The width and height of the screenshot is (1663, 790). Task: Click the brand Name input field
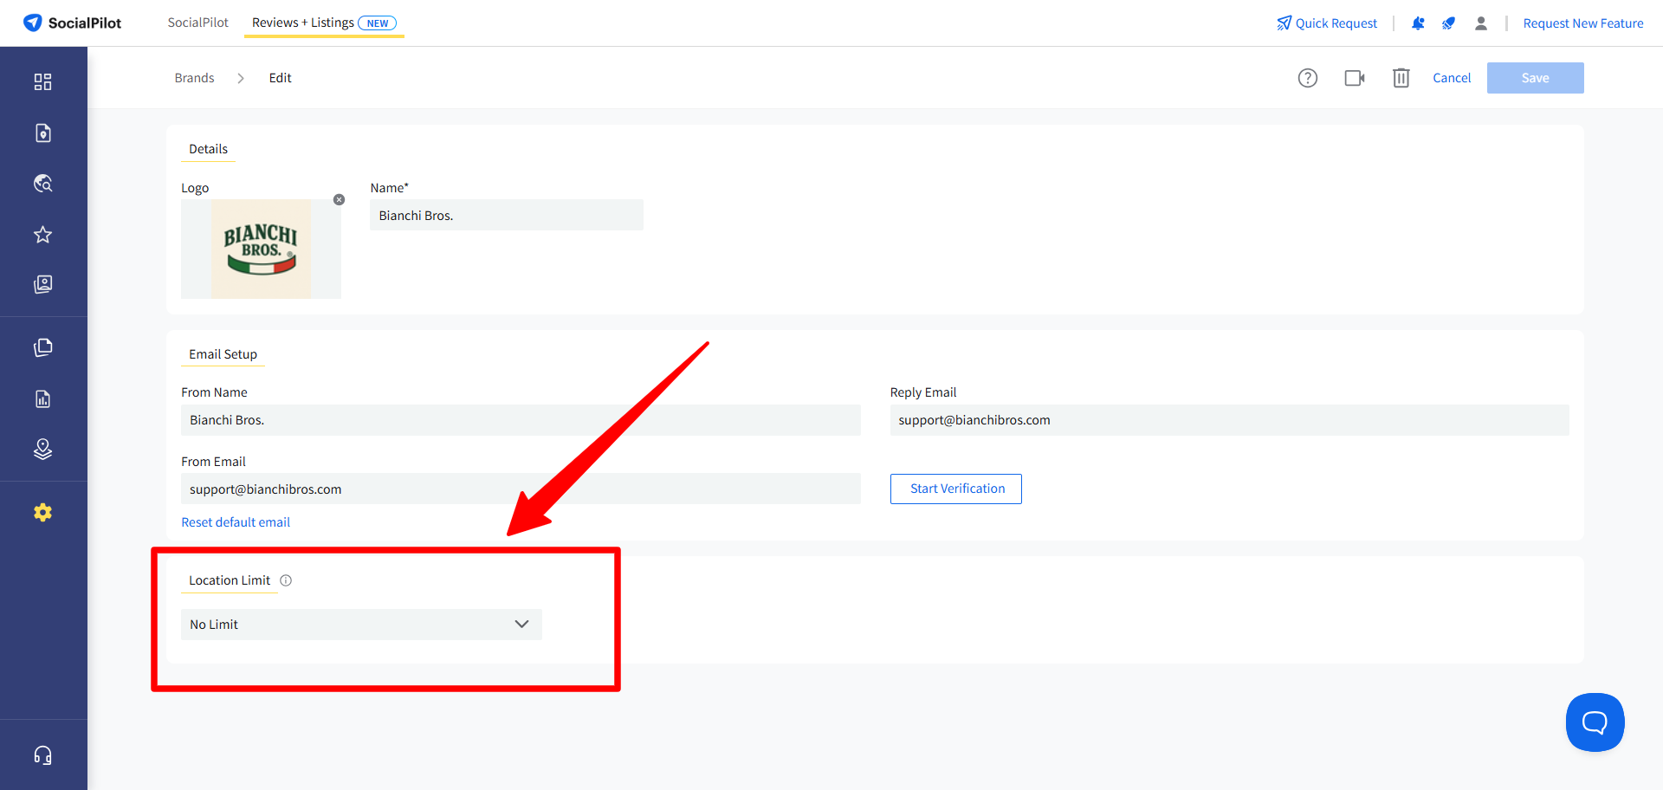pos(507,215)
